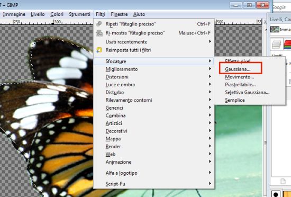Switch to the Livelli layers tab icon
The width and height of the screenshot is (291, 197).
(277, 44)
